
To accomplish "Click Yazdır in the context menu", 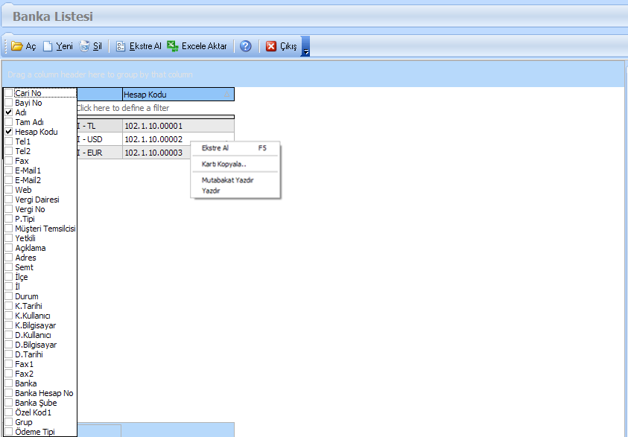I will 211,191.
